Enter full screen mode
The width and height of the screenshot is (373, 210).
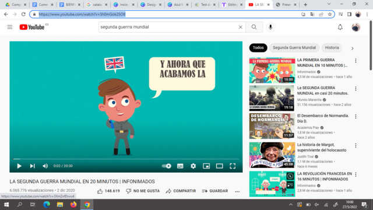pos(233,166)
